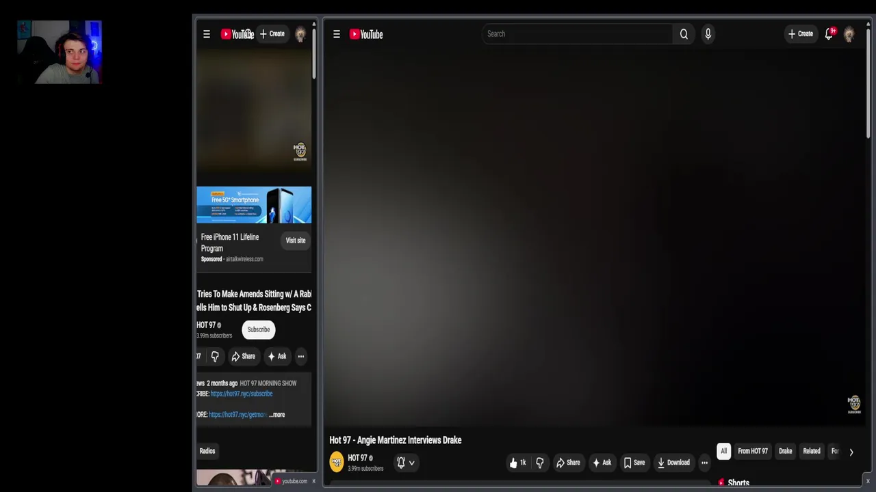Dislike the video in the left window
The image size is (876, 492).
tap(215, 356)
